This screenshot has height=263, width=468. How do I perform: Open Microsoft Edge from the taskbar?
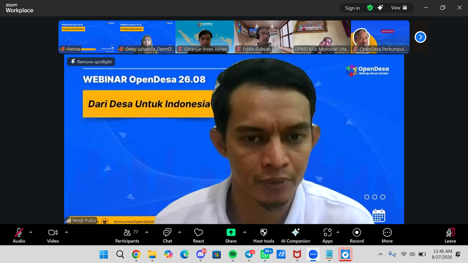(184, 255)
